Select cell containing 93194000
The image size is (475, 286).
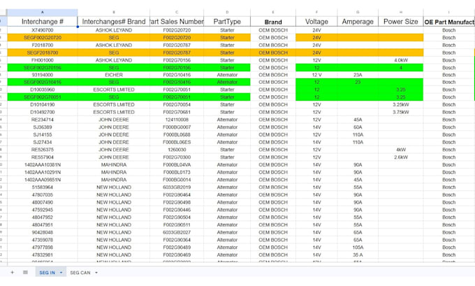click(x=43, y=75)
